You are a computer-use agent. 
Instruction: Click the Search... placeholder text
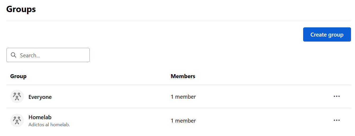(x=30, y=56)
